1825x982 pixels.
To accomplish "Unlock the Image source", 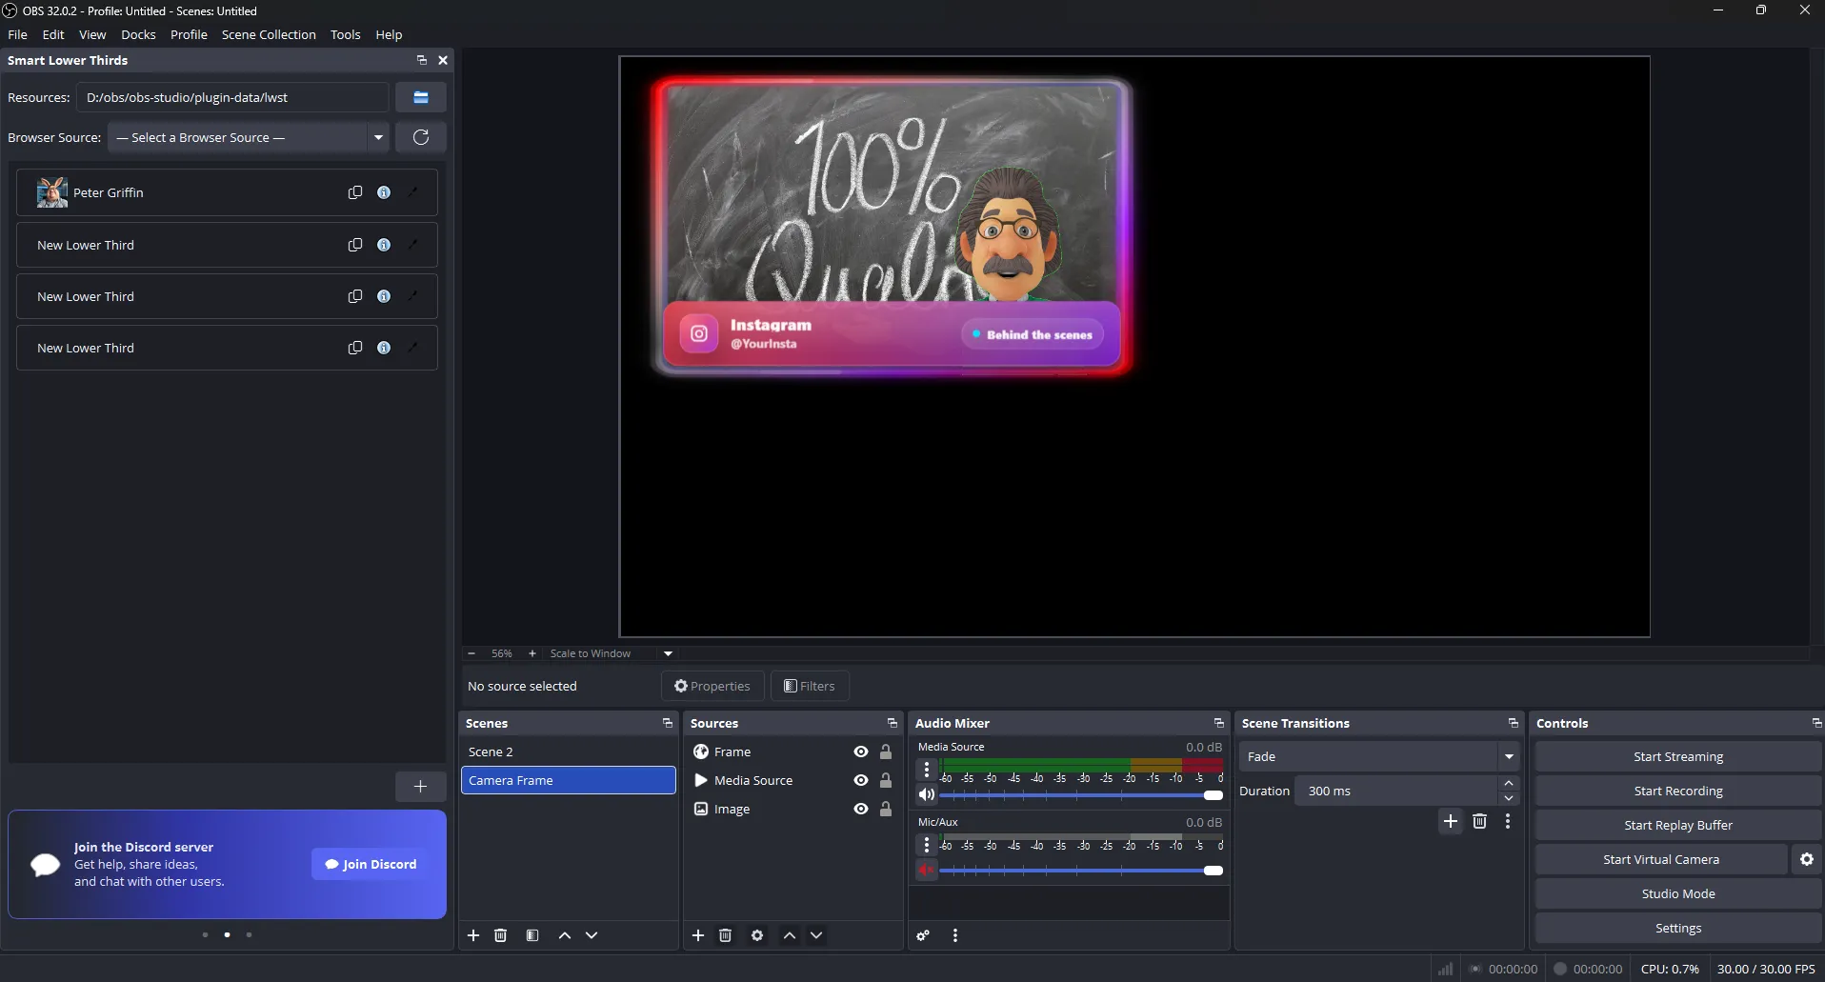I will [x=886, y=808].
